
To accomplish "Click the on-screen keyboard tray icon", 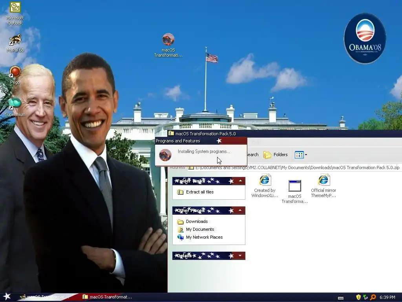I will click(x=341, y=298).
